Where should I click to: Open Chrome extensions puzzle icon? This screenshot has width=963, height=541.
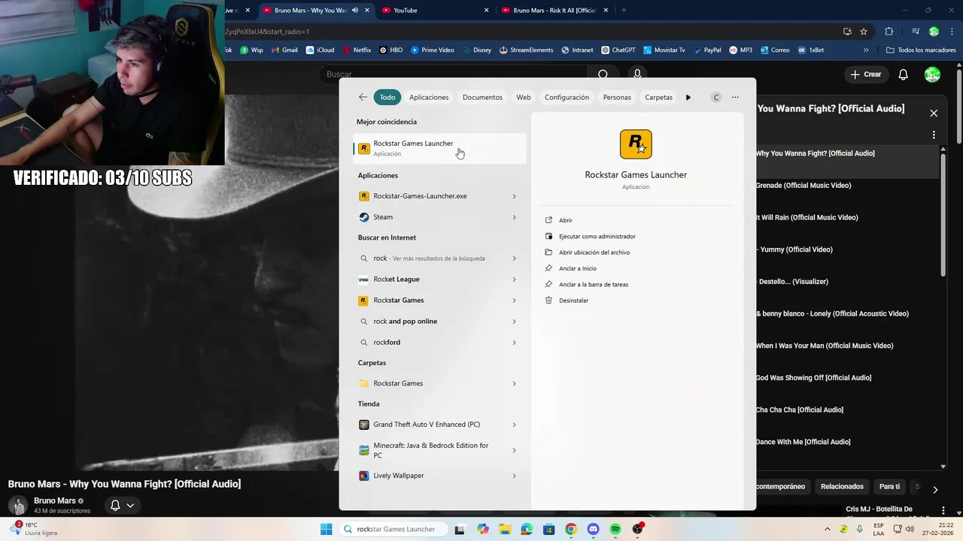889,32
